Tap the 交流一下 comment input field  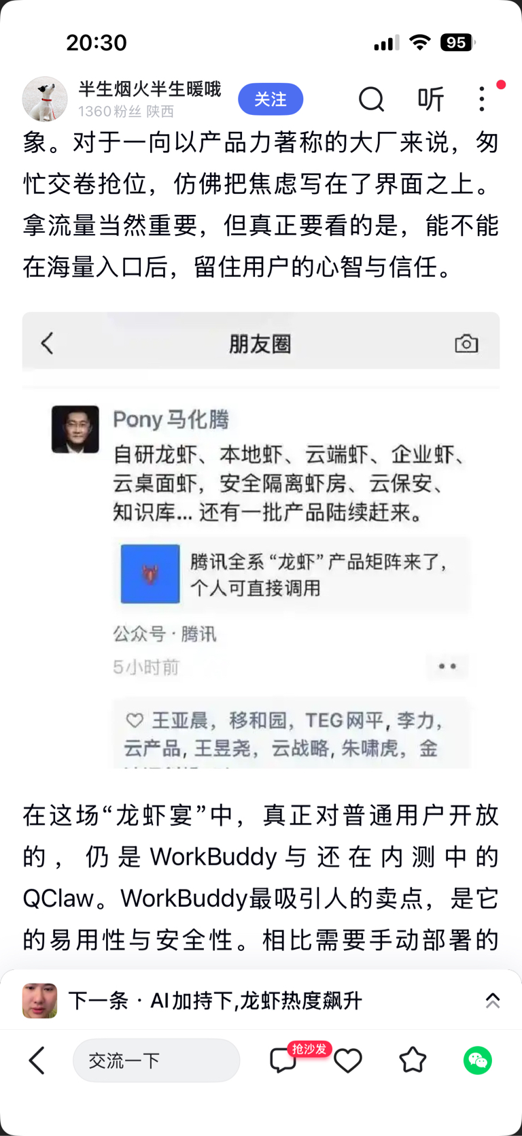pyautogui.click(x=156, y=1060)
